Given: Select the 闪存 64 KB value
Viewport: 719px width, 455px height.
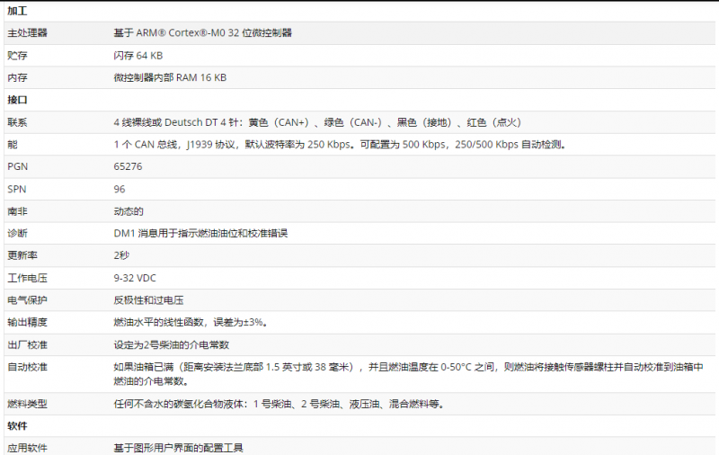Looking at the screenshot, I should pyautogui.click(x=138, y=56).
